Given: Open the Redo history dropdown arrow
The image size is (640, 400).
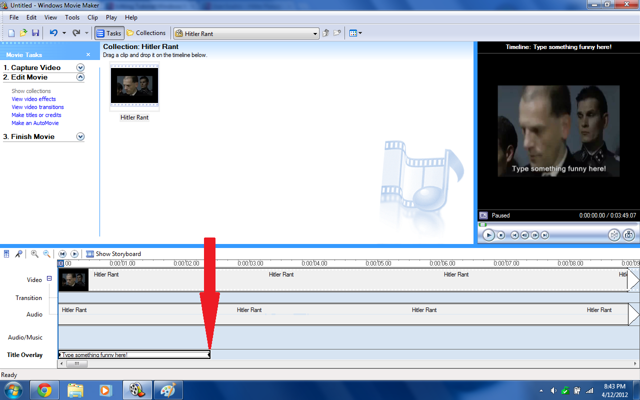Looking at the screenshot, I should [86, 33].
